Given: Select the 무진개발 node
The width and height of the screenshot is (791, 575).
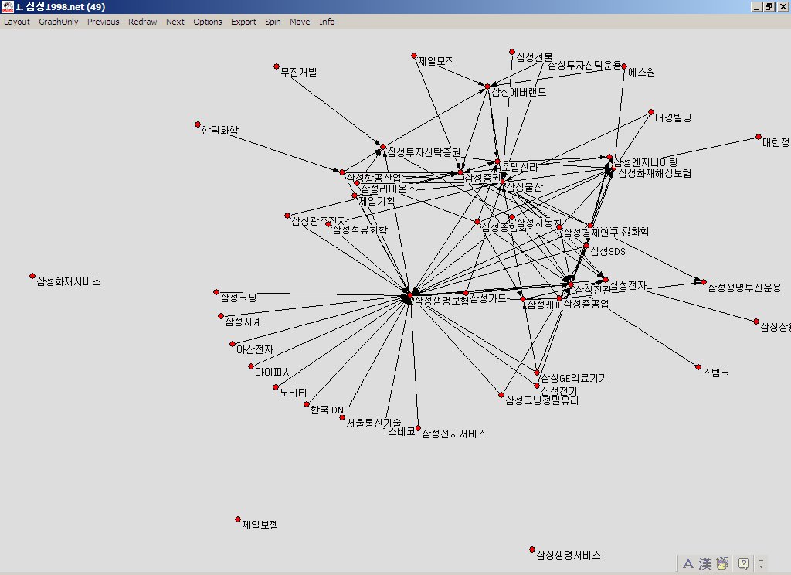Looking at the screenshot, I should point(277,66).
